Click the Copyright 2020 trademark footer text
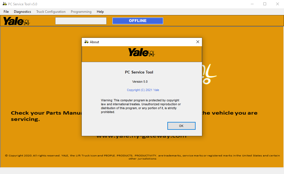This screenshot has height=174, width=284. tap(142, 157)
